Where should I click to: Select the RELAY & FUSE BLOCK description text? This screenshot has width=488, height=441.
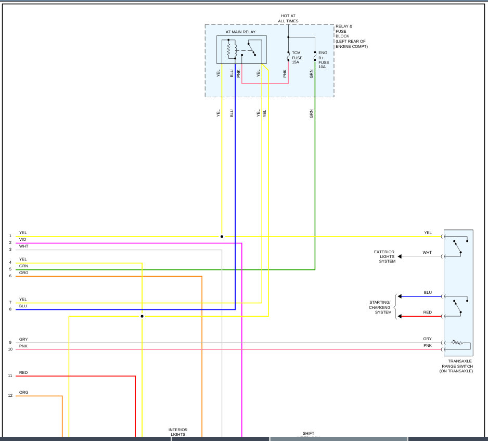point(351,36)
